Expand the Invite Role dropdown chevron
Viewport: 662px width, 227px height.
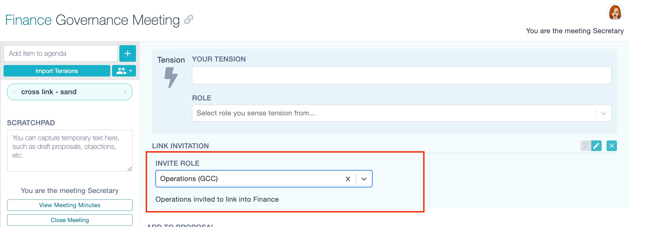[x=364, y=179]
